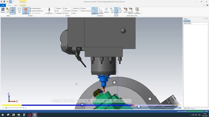Open Calculator from taskbar
The width and height of the screenshot is (209, 117).
click(x=24, y=115)
